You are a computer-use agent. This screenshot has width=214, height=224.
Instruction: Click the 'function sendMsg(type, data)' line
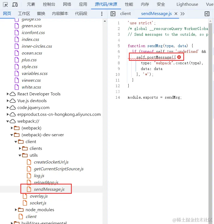coord(160,46)
